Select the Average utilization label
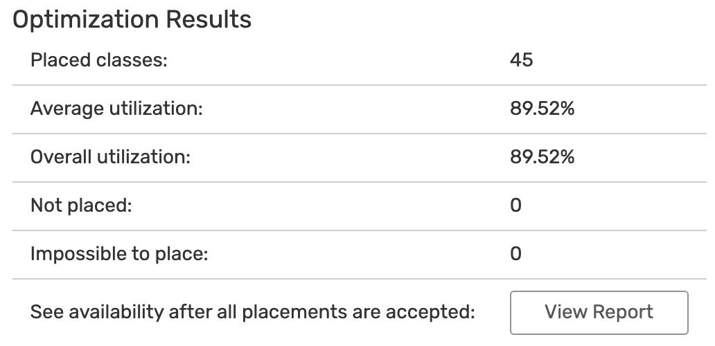Screen dimensions: 715x346 click(x=116, y=109)
